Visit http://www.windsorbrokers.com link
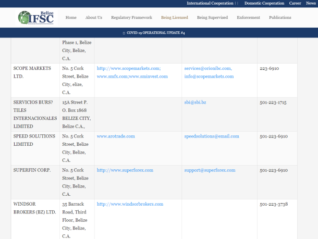Viewport: 318px width, 239px height. pyautogui.click(x=130, y=204)
